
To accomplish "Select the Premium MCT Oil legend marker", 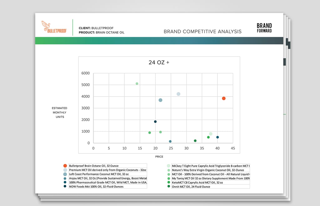I will click(x=65, y=170).
